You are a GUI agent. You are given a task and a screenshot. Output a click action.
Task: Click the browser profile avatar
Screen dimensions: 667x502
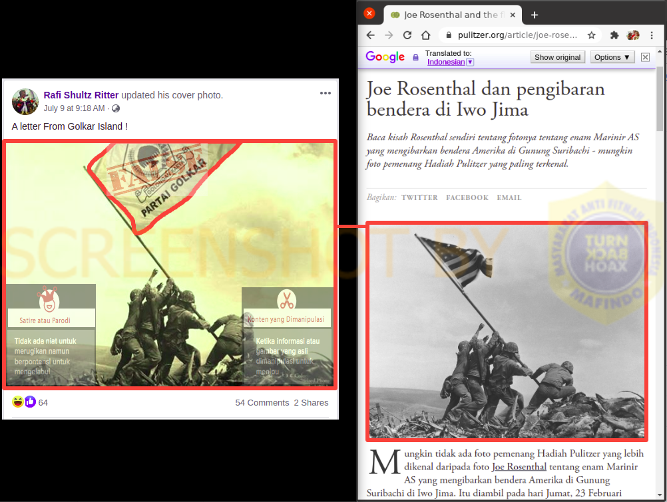coord(633,35)
